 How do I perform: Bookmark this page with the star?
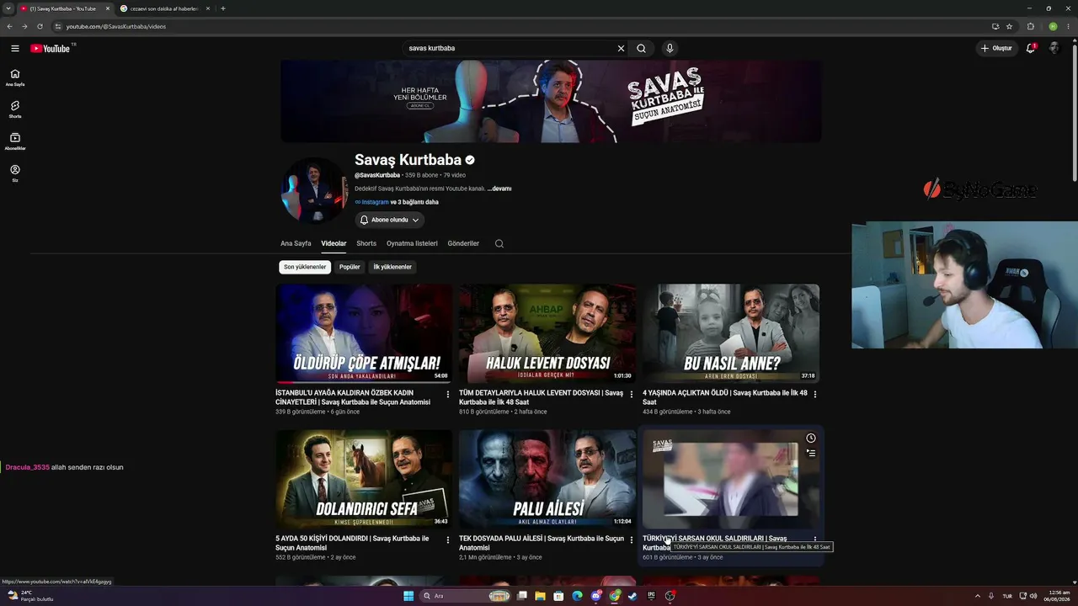pos(1009,26)
